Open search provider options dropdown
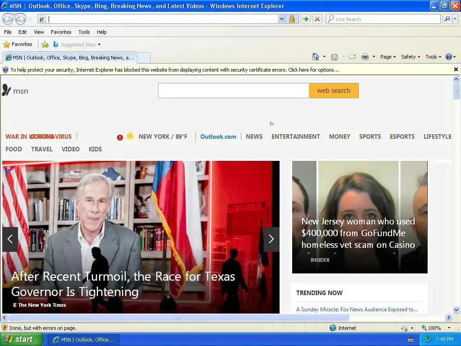Viewport: 461px width, 346px height. 455,19
